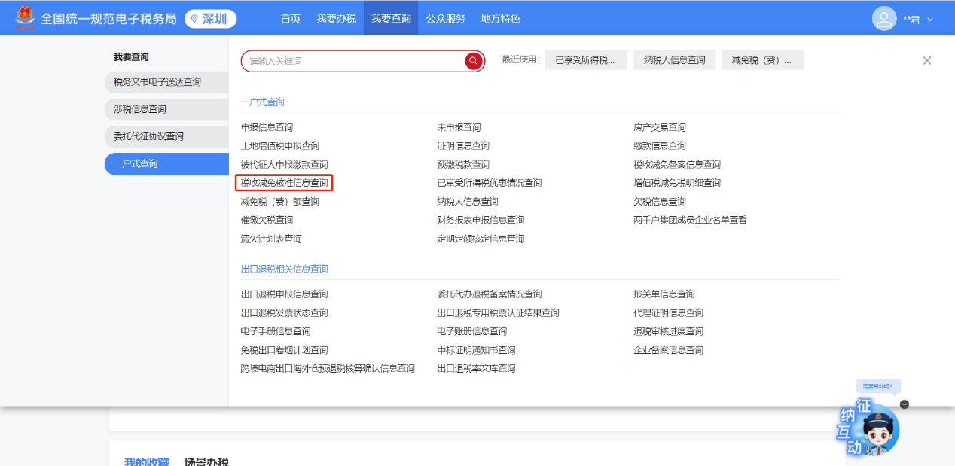This screenshot has height=466, width=955.
Task: Open 电子手册信息查询 link
Action: pos(276,331)
